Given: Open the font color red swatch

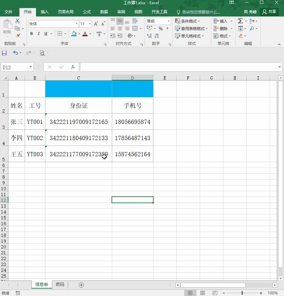Looking at the screenshot, I should [x=85, y=34].
